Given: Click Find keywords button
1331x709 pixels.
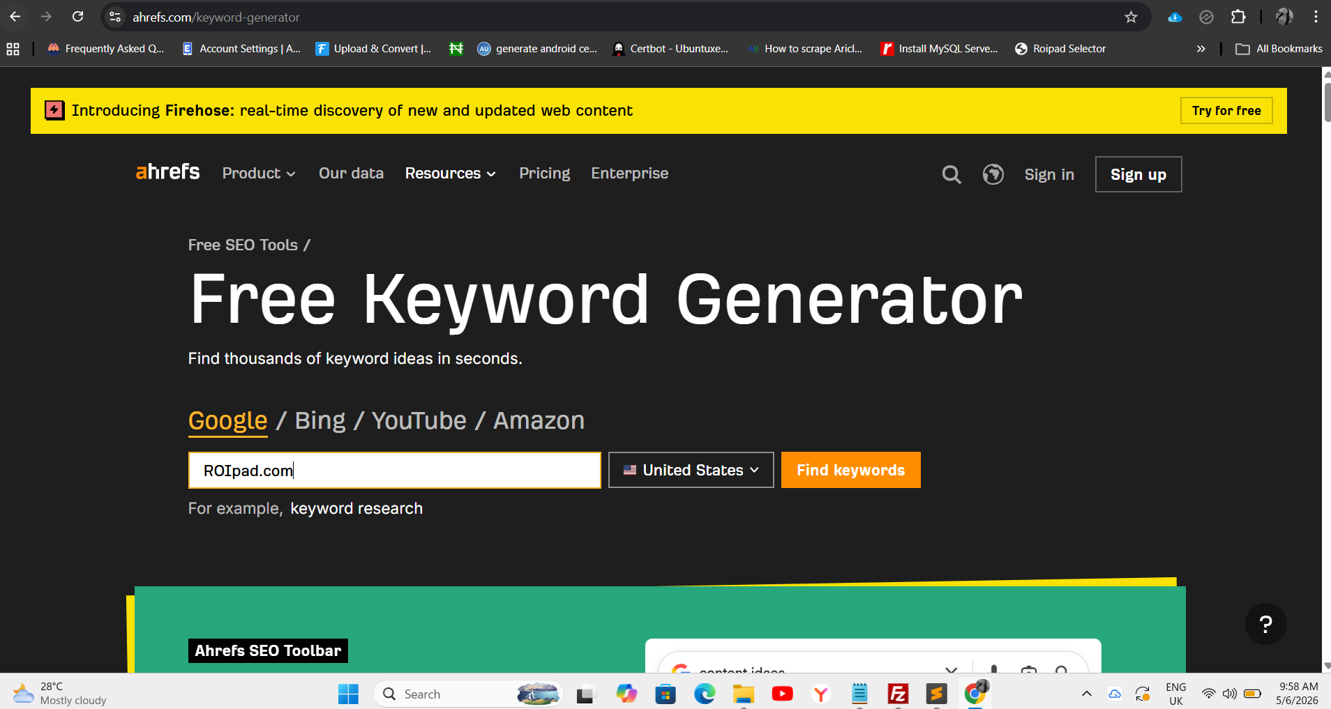Looking at the screenshot, I should (851, 470).
